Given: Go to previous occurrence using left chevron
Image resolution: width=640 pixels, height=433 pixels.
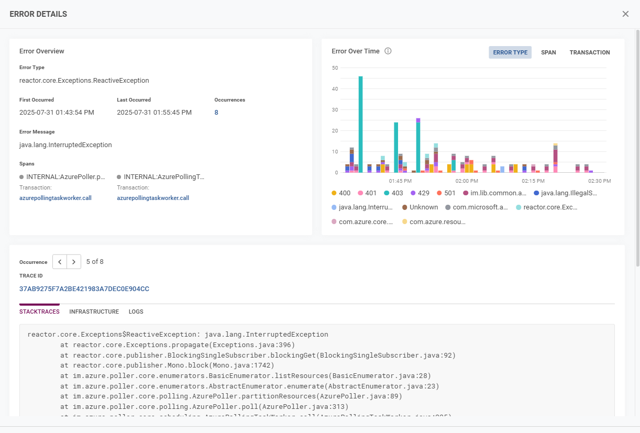Looking at the screenshot, I should pyautogui.click(x=60, y=262).
